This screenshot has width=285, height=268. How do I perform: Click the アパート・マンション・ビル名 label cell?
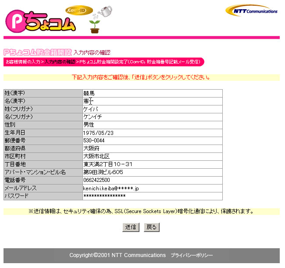(x=43, y=173)
